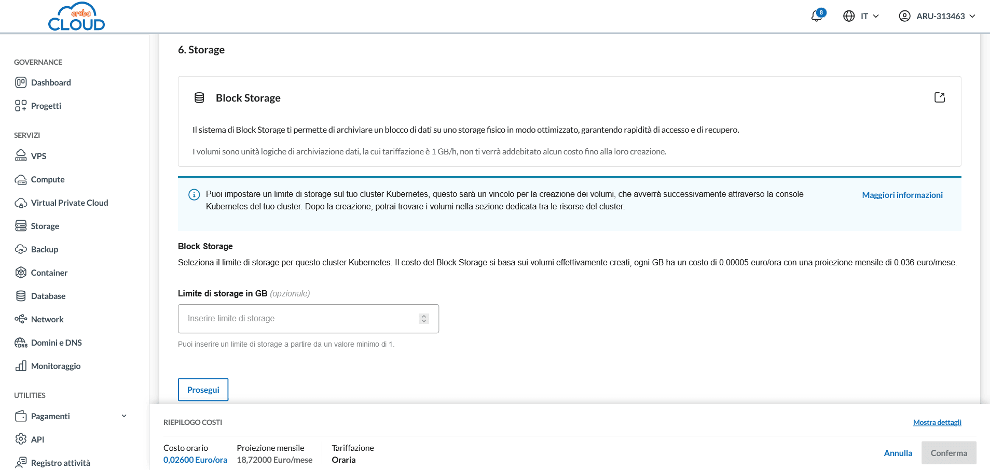The image size is (990, 470).
Task: Click the info icon in blue banner
Action: coord(194,195)
